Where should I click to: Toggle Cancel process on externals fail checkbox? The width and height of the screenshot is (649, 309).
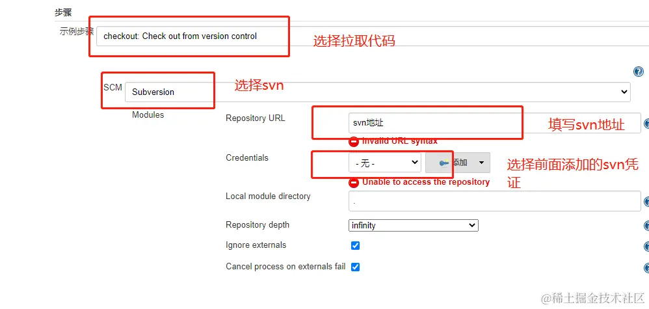click(x=355, y=267)
